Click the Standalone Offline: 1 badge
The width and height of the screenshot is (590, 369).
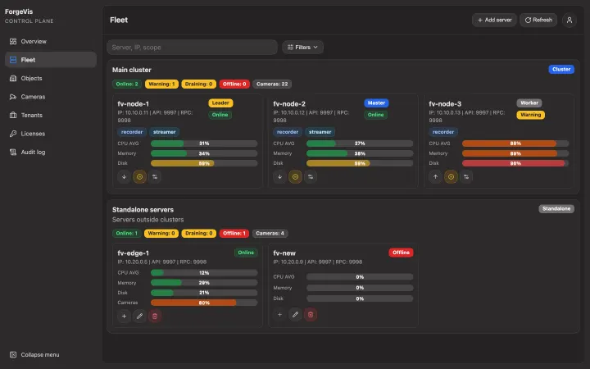click(x=234, y=234)
